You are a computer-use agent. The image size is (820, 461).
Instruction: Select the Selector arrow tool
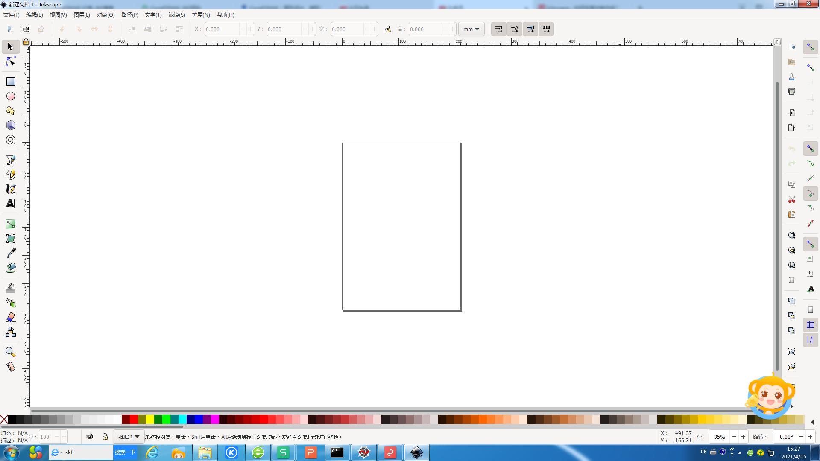[10, 47]
